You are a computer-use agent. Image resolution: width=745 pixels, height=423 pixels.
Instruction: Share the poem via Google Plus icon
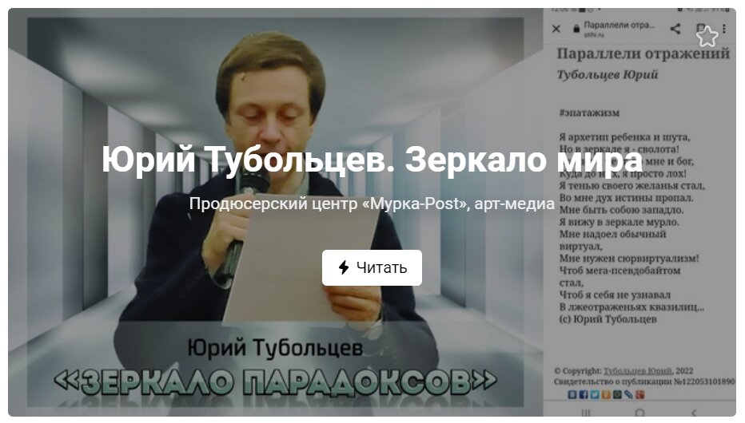tap(639, 394)
